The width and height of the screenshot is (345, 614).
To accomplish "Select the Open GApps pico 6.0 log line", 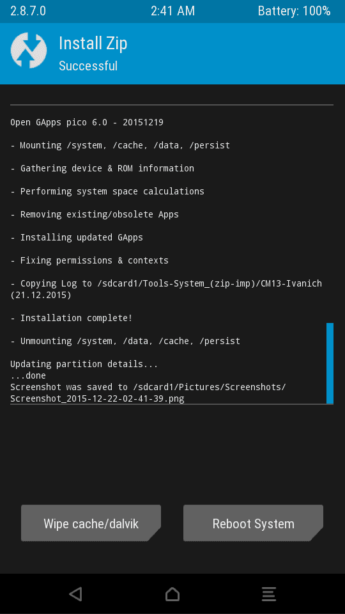I will pos(87,123).
